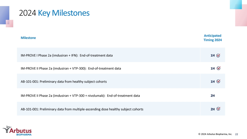Click the light blue square in the corner
The image size is (247, 139).
pyautogui.click(x=236, y=4)
